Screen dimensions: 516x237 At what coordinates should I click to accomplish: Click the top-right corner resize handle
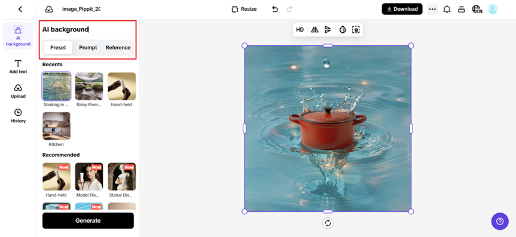click(411, 45)
